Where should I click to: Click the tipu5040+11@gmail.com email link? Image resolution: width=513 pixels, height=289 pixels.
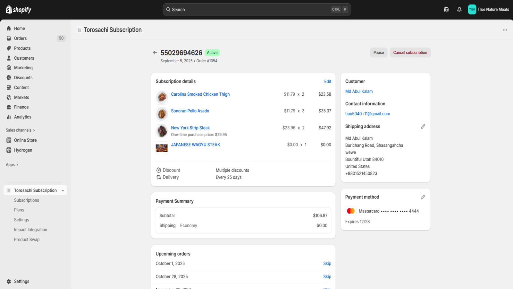368,114
